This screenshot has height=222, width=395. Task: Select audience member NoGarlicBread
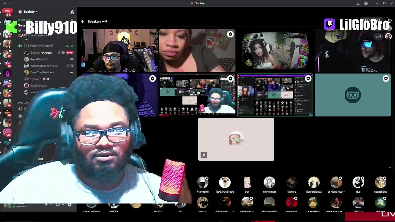coord(225,185)
